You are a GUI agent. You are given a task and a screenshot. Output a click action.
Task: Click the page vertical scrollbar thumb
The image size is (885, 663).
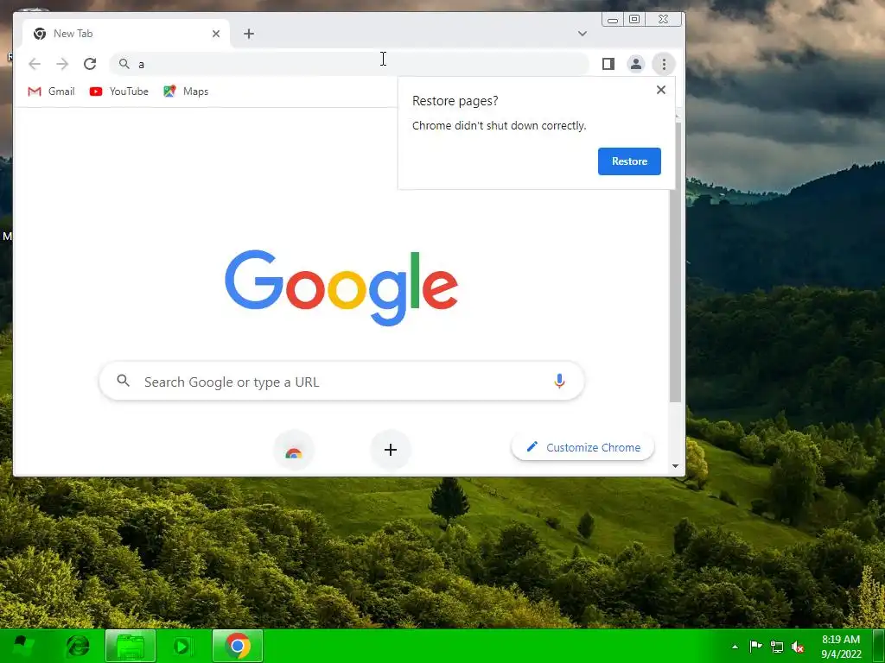(676, 262)
